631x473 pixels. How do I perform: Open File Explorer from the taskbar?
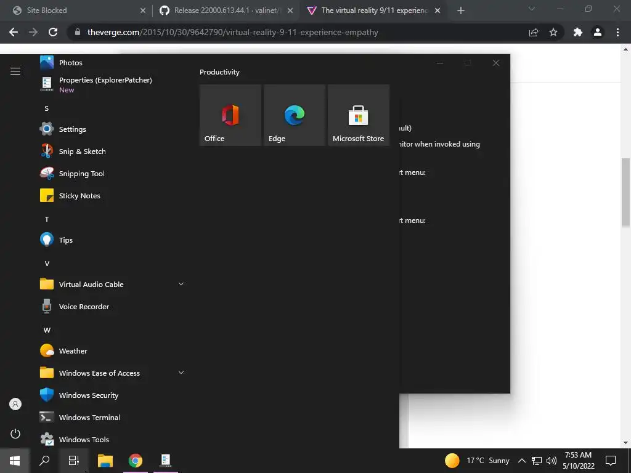(x=105, y=461)
